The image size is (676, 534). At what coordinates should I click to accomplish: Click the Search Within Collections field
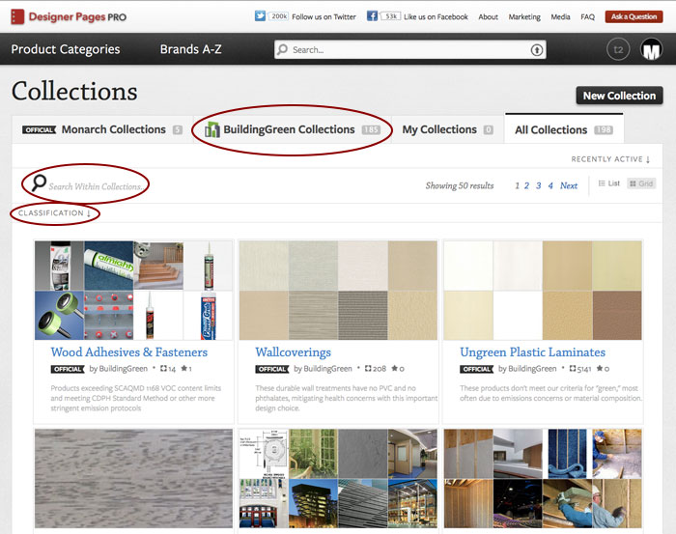point(95,186)
